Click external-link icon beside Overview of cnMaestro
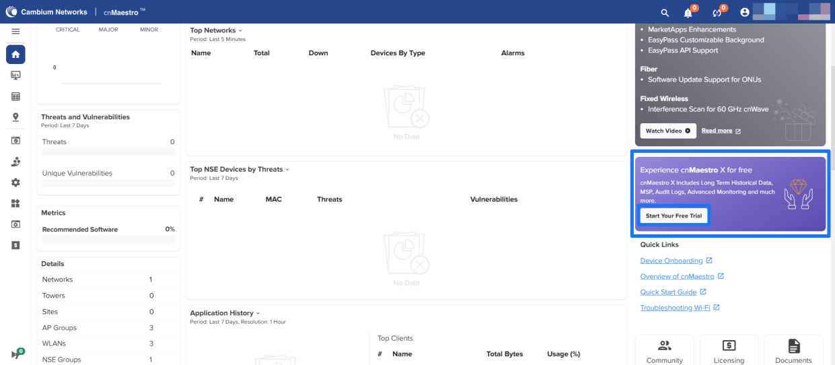The height and width of the screenshot is (365, 835). click(x=721, y=276)
